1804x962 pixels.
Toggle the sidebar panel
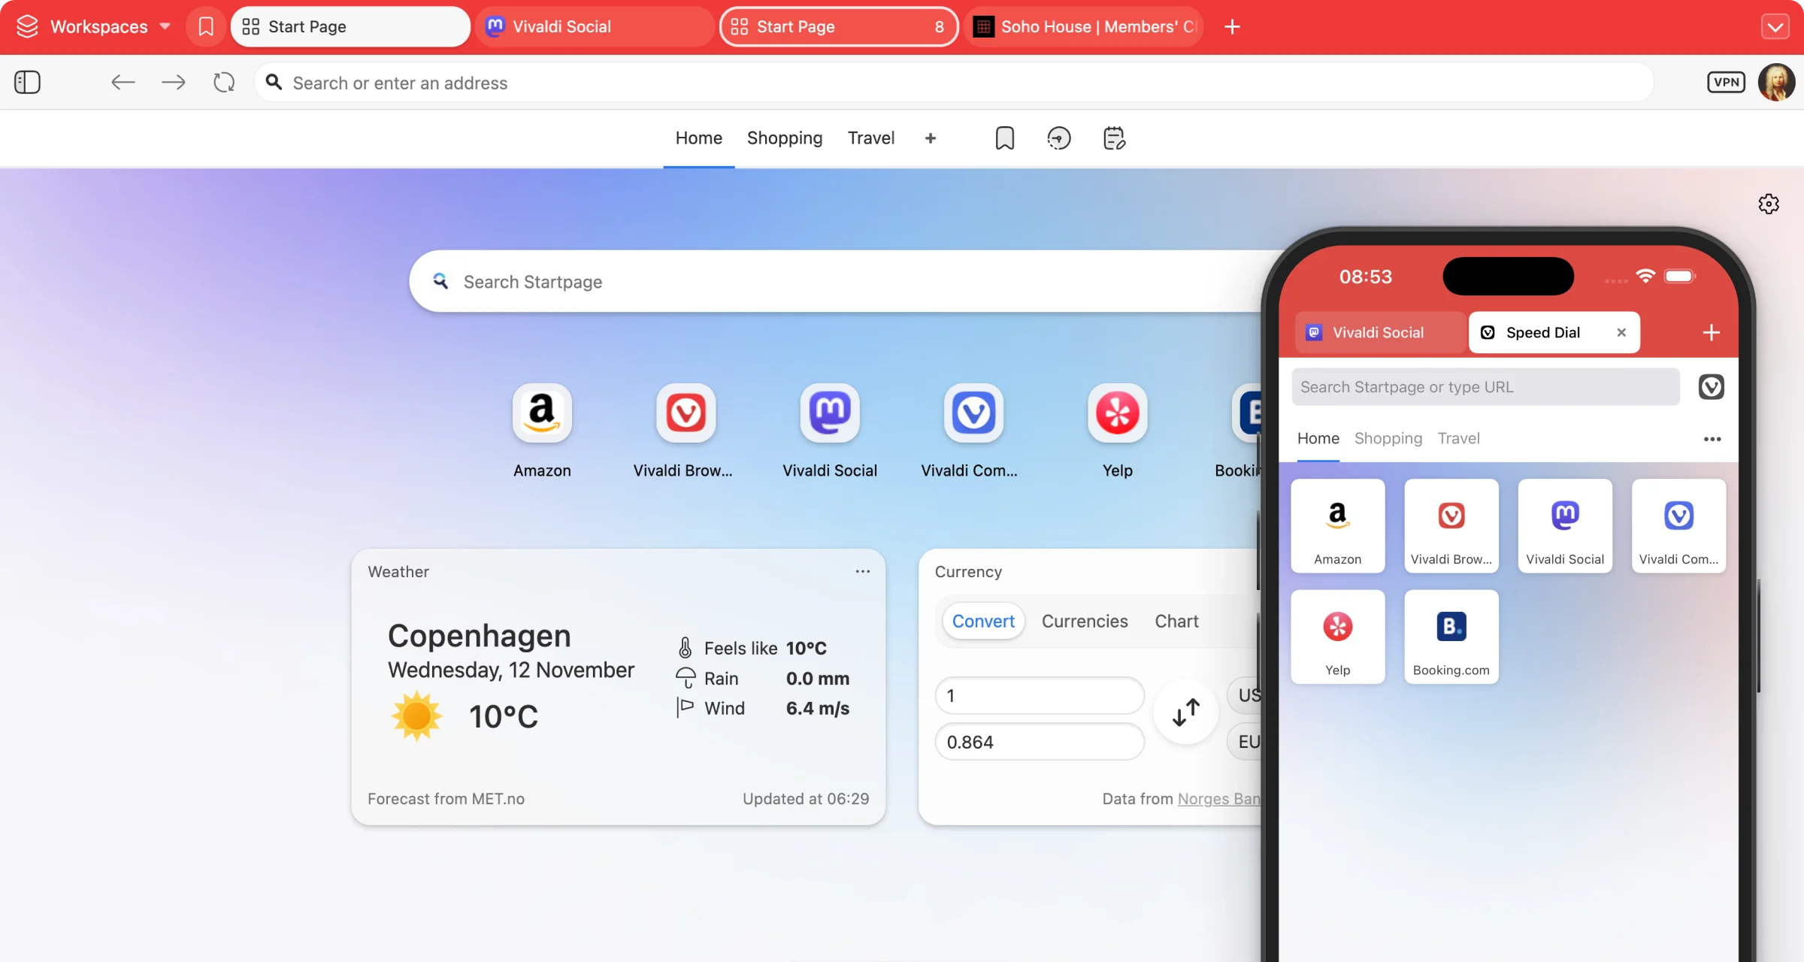(27, 82)
